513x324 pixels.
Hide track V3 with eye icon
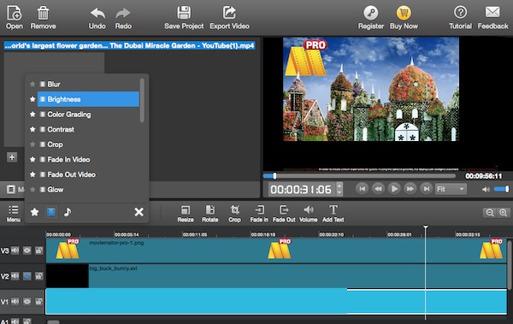click(x=27, y=250)
